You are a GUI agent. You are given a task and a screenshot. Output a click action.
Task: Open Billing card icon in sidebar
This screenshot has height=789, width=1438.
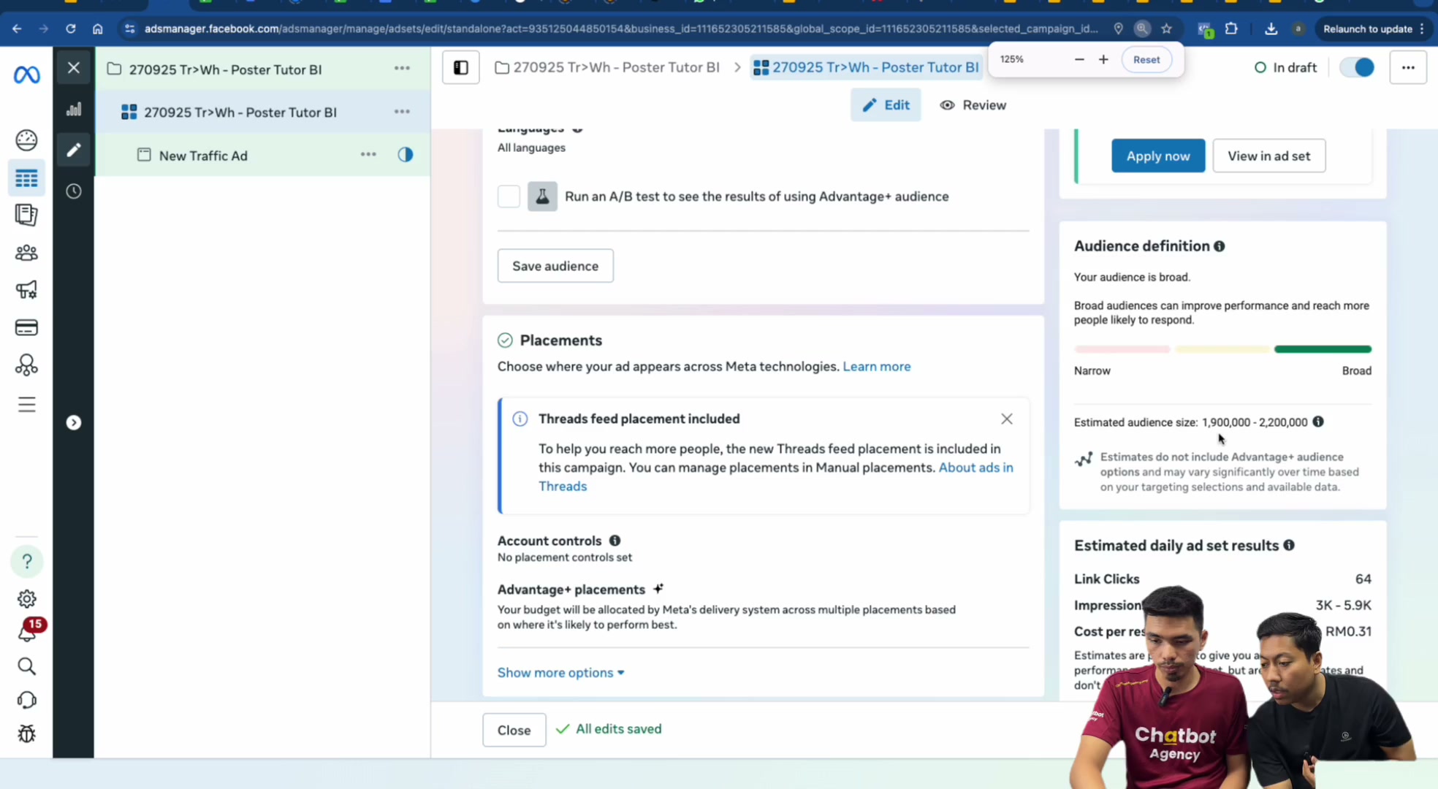click(26, 327)
